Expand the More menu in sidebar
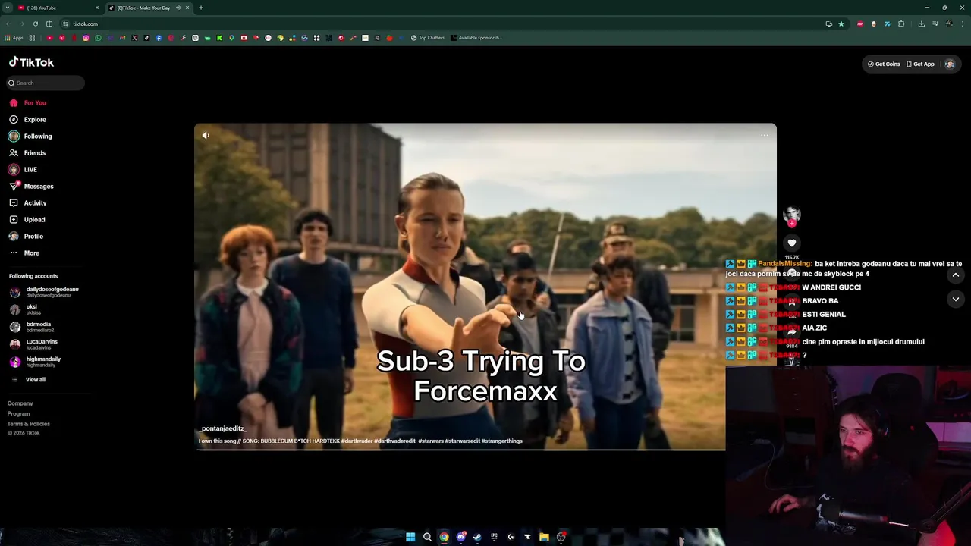This screenshot has width=971, height=546. (x=24, y=253)
